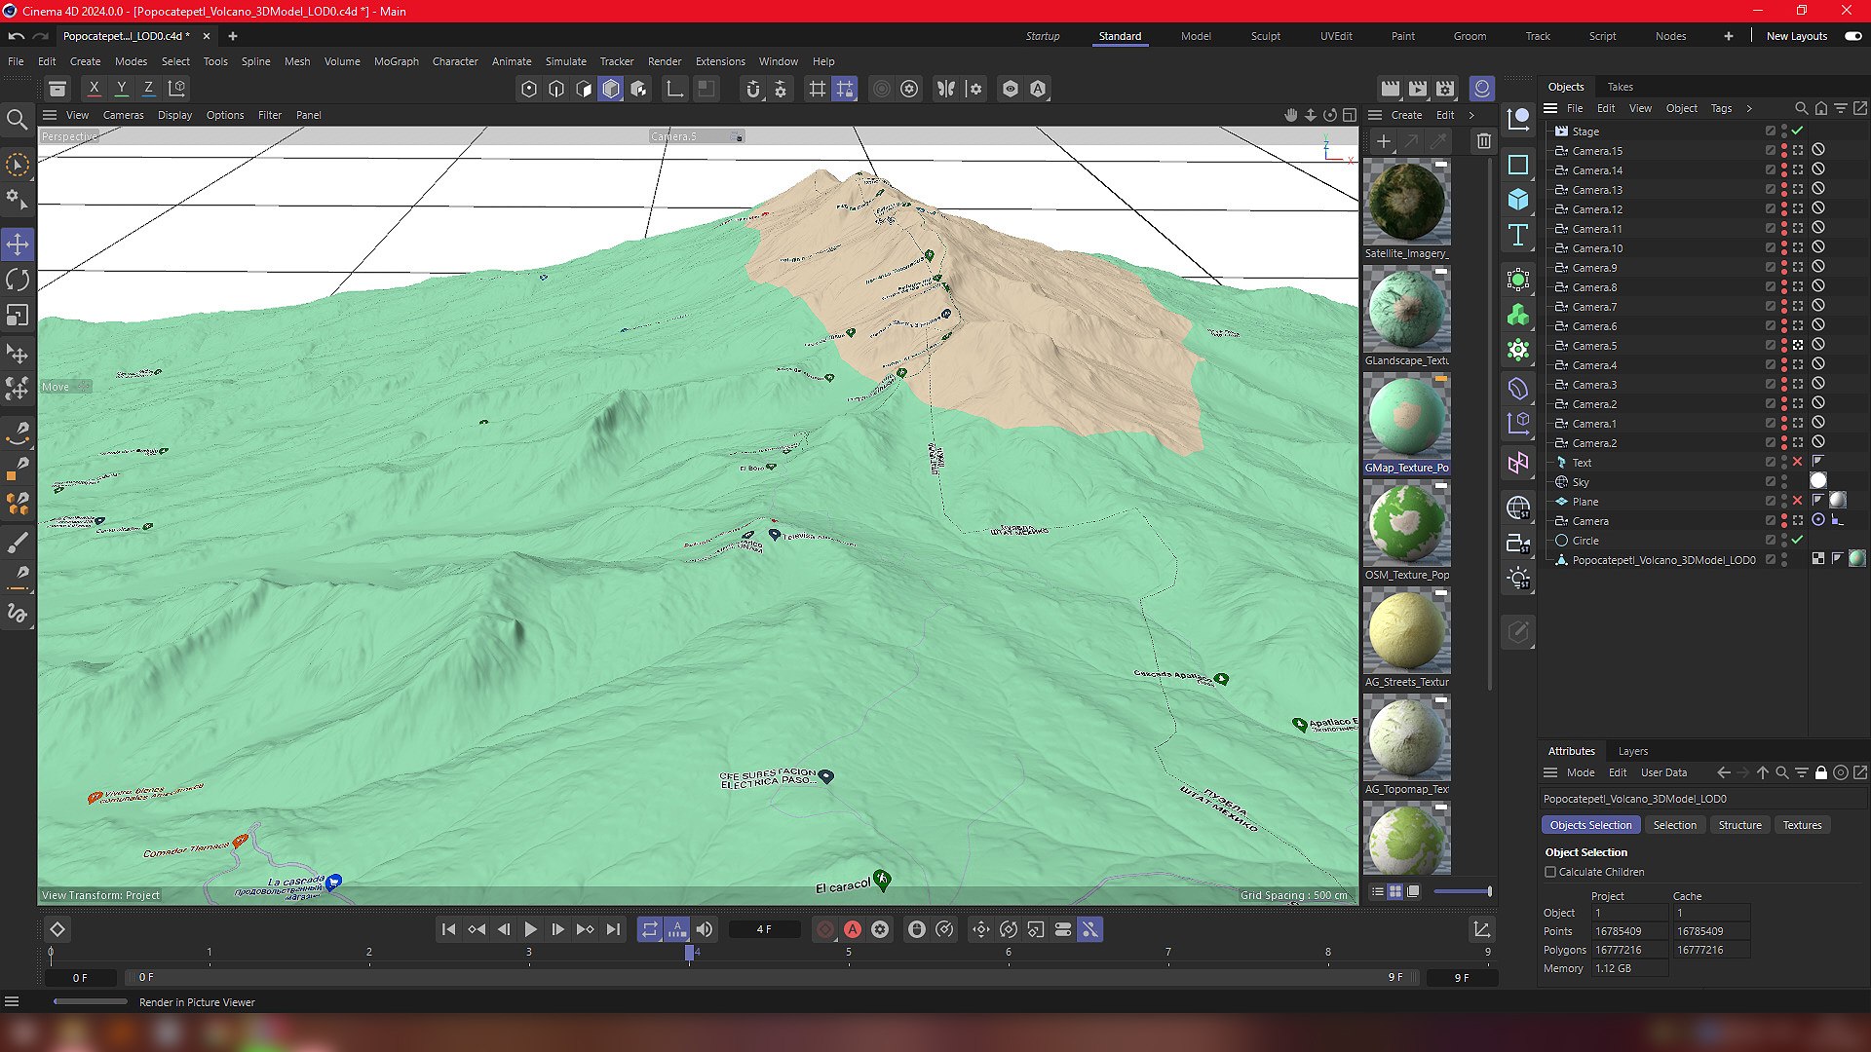Screen dimensions: 1871x1052
Task: Toggle sound playback speaker icon
Action: [x=705, y=929]
